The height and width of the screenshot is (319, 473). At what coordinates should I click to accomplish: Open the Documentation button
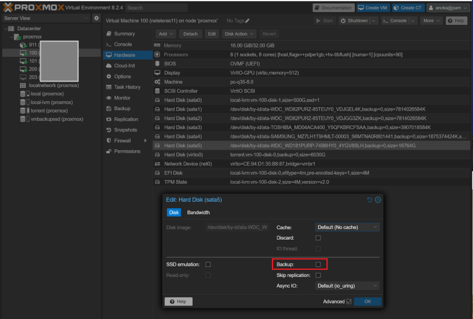(333, 8)
